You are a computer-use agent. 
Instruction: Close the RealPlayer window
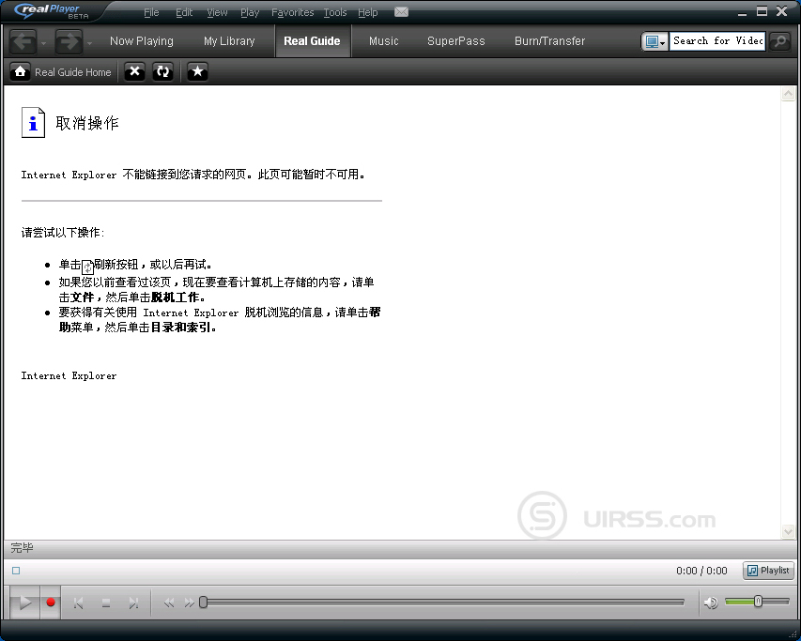click(781, 11)
